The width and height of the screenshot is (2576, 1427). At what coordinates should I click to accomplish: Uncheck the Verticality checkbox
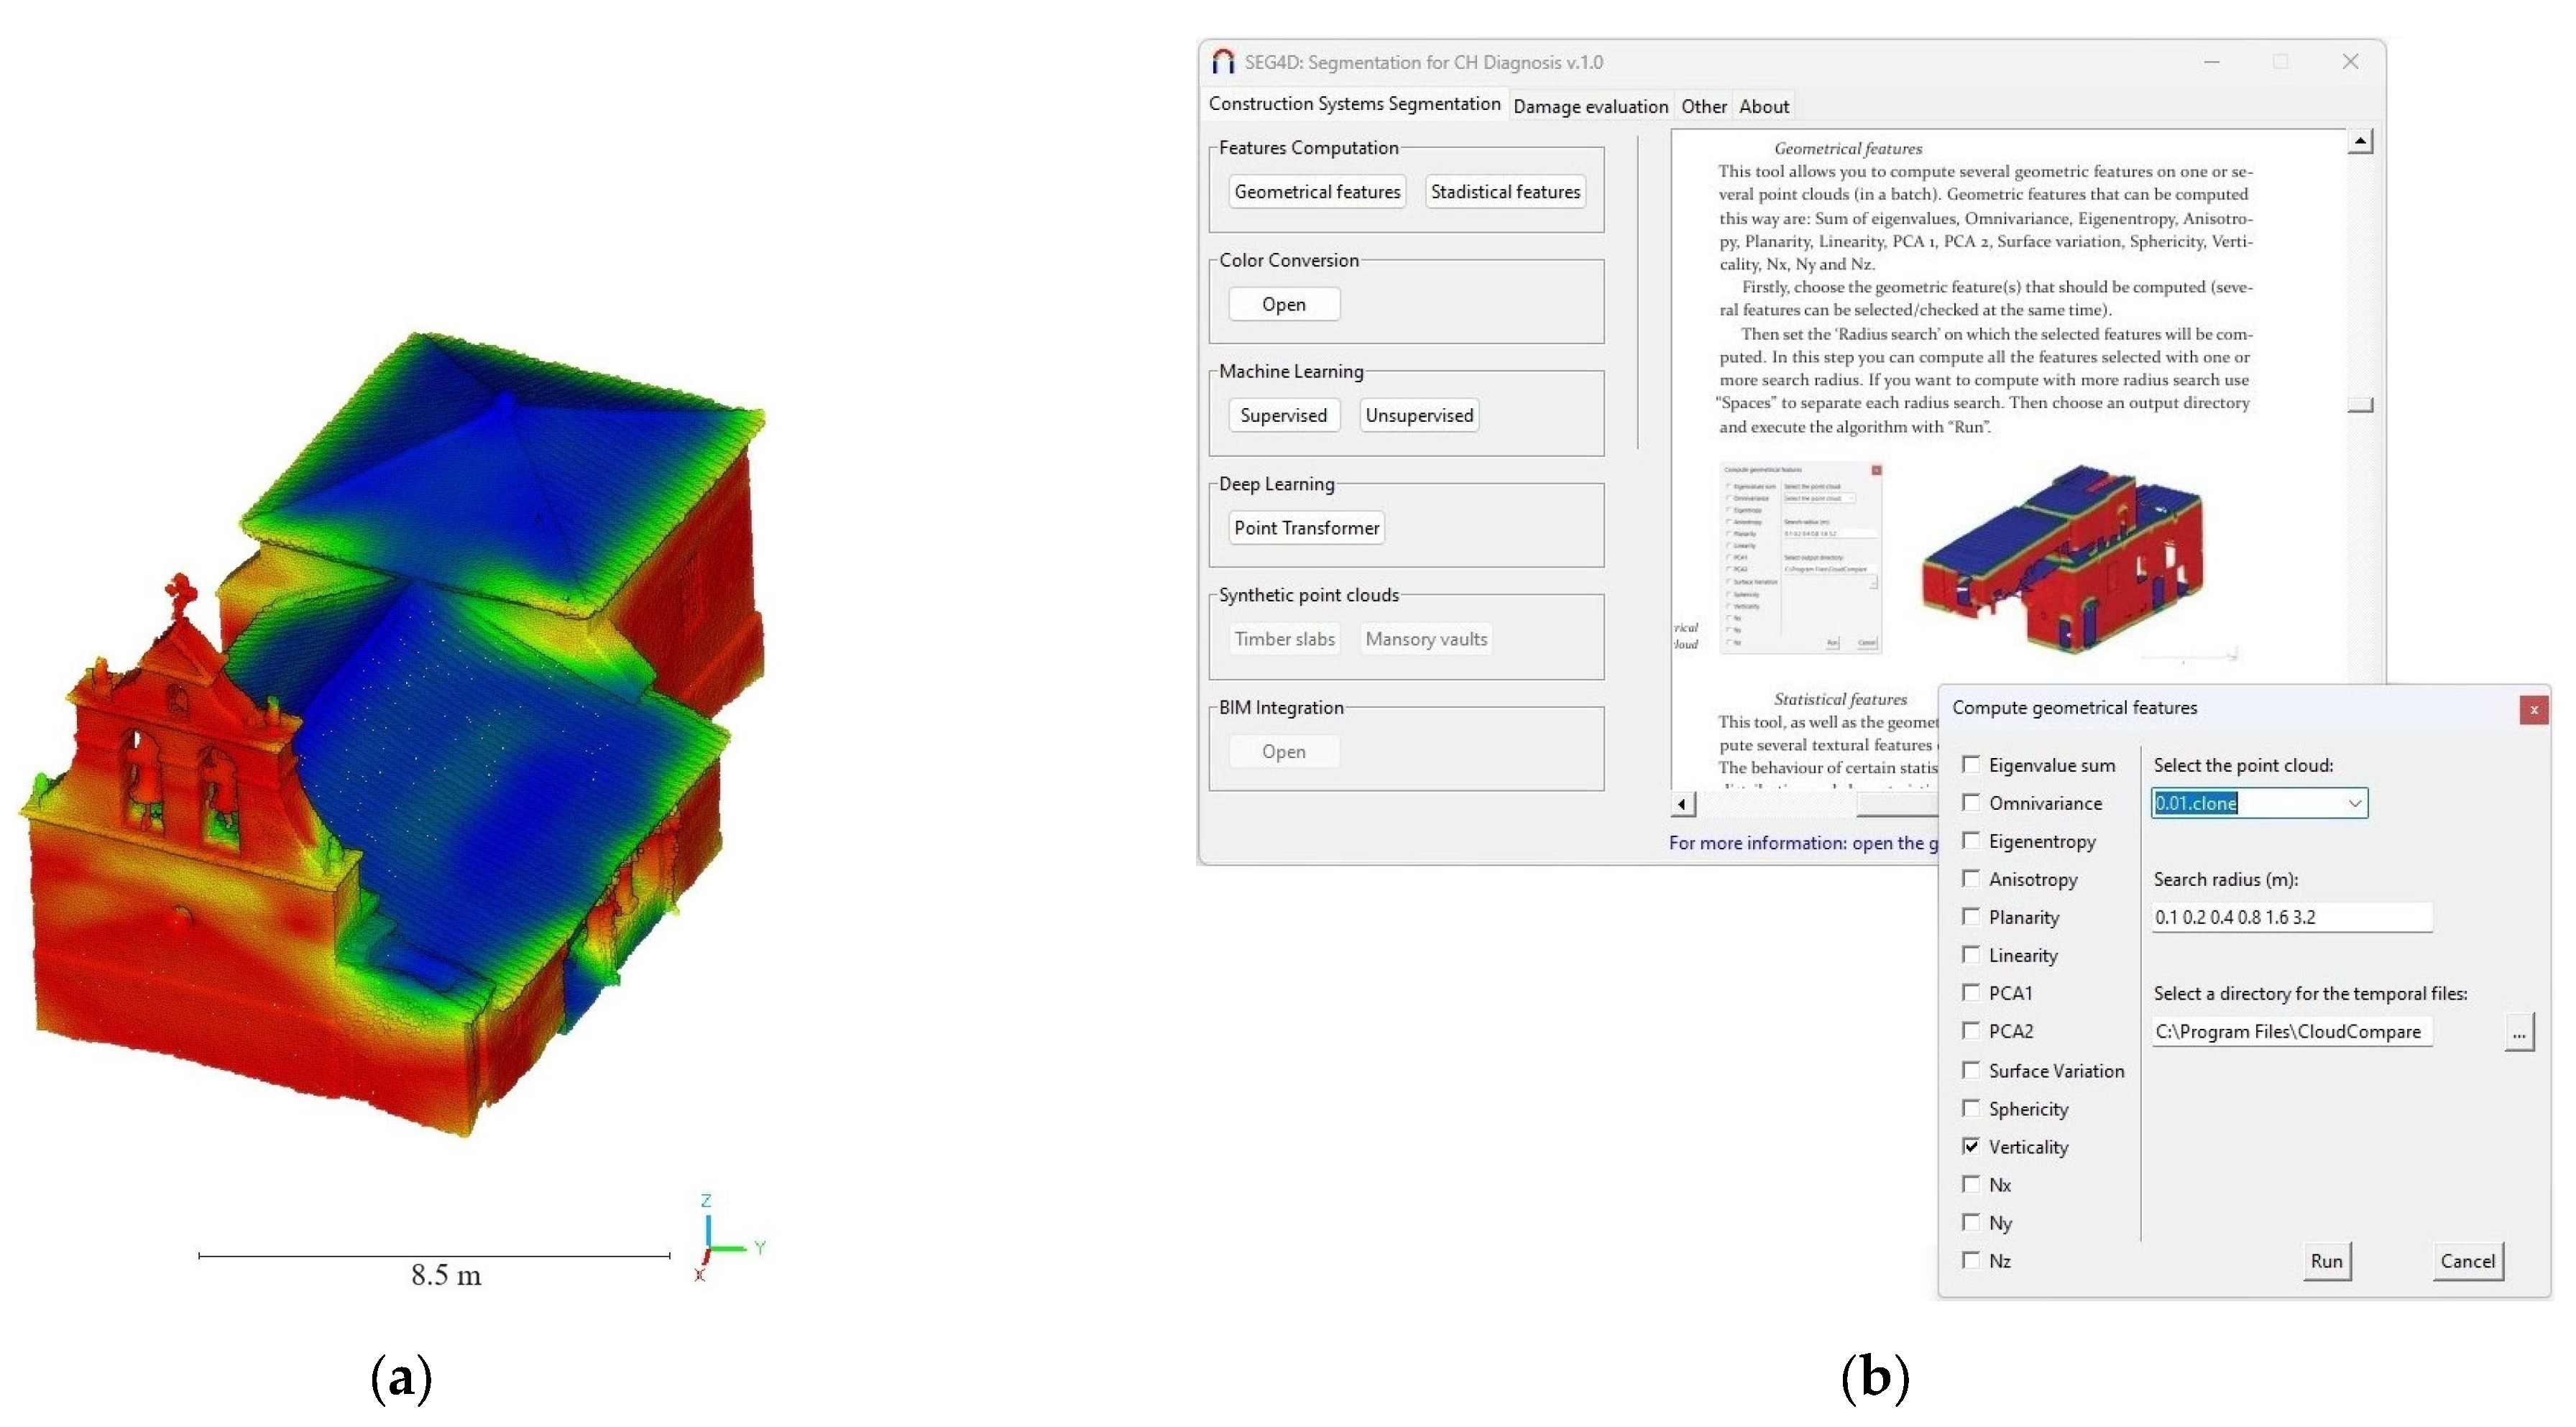(x=1970, y=1146)
